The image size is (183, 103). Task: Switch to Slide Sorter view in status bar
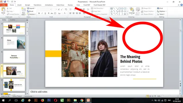[x=150, y=96]
